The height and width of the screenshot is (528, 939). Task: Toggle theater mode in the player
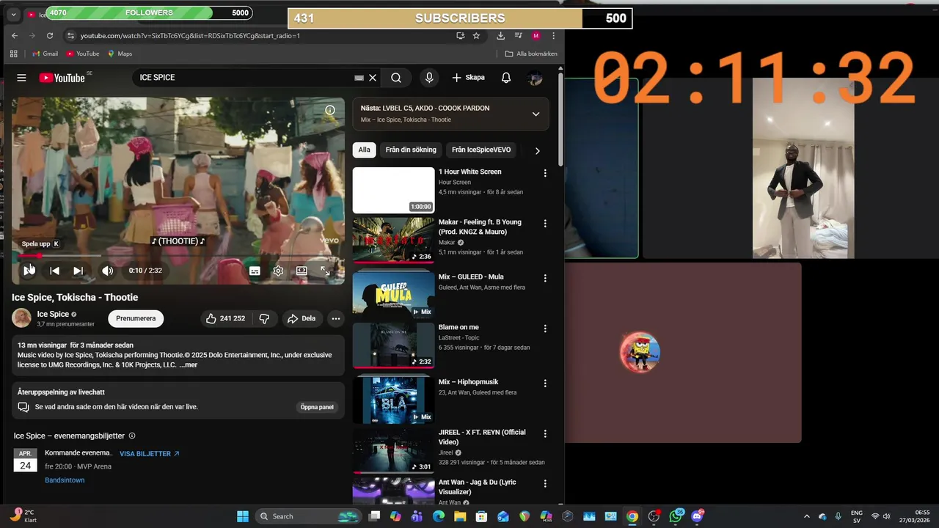[302, 271]
